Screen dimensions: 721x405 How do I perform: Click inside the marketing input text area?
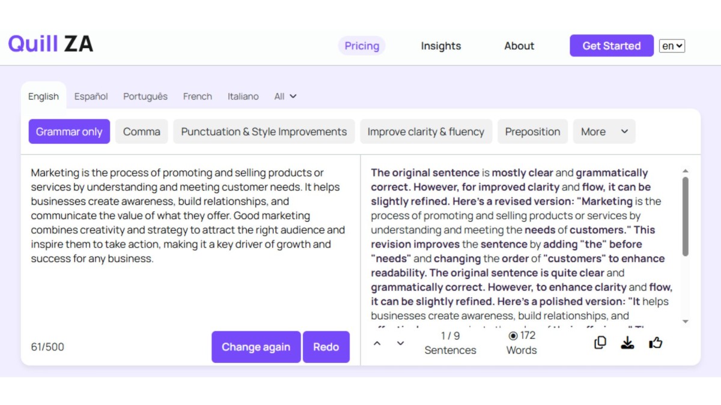coord(190,240)
